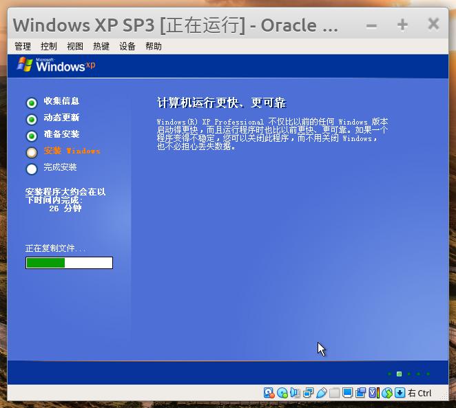Click the USB devices indicator icon
456x408 pixels.
pos(321,393)
